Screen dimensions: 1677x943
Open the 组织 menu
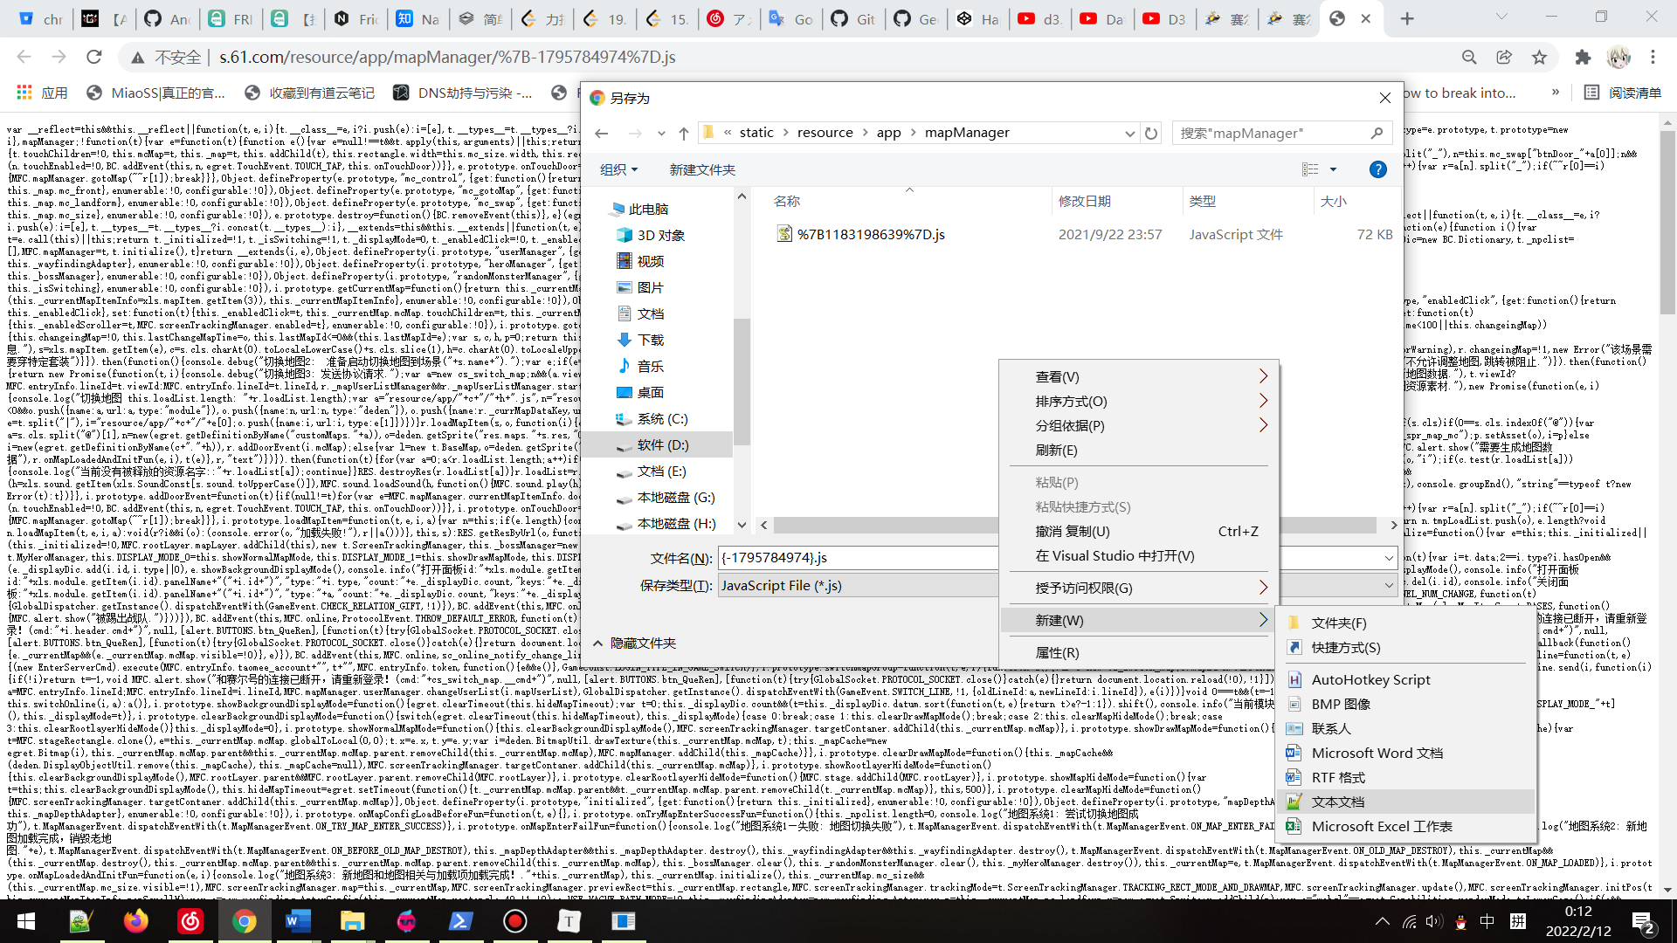[619, 169]
